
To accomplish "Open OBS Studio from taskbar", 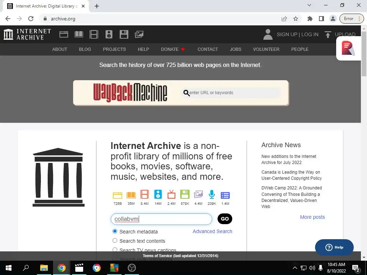I will 132,268.
